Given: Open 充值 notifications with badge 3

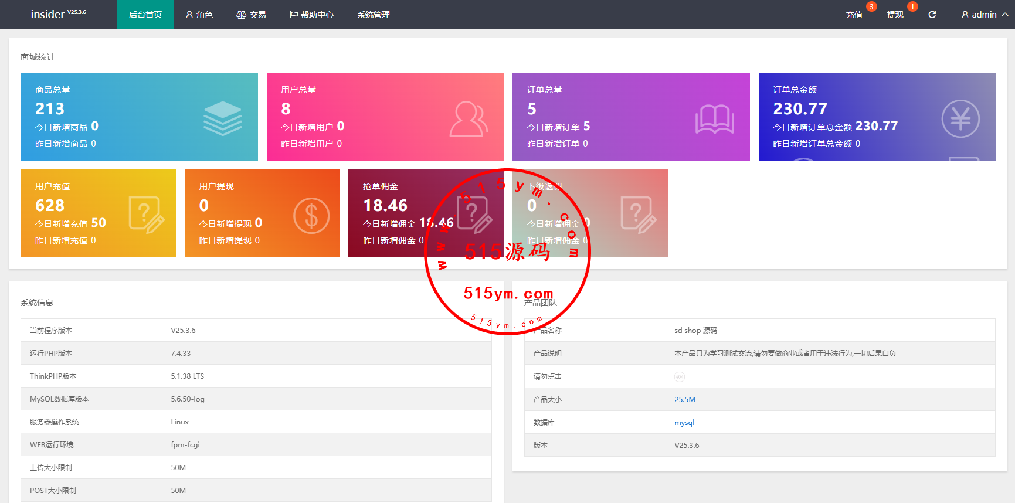Looking at the screenshot, I should point(854,15).
